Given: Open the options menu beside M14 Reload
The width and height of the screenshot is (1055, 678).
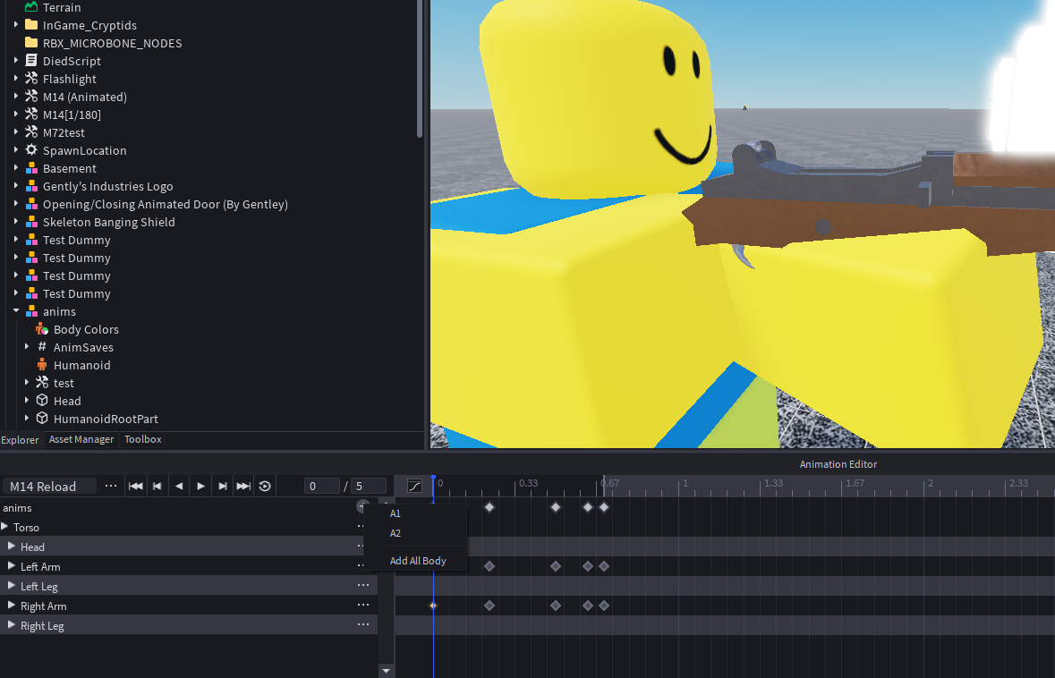Looking at the screenshot, I should tap(111, 486).
